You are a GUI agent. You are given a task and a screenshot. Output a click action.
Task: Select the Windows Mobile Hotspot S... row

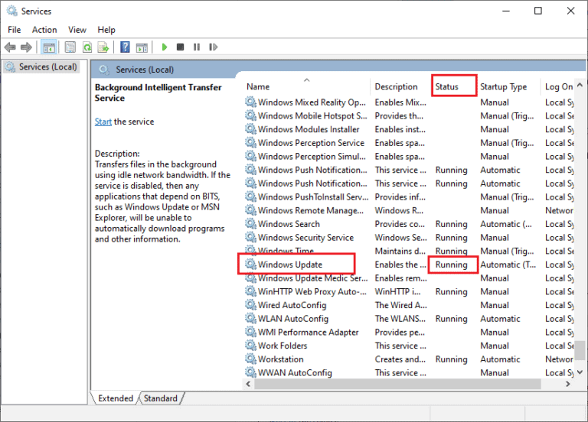pos(409,115)
